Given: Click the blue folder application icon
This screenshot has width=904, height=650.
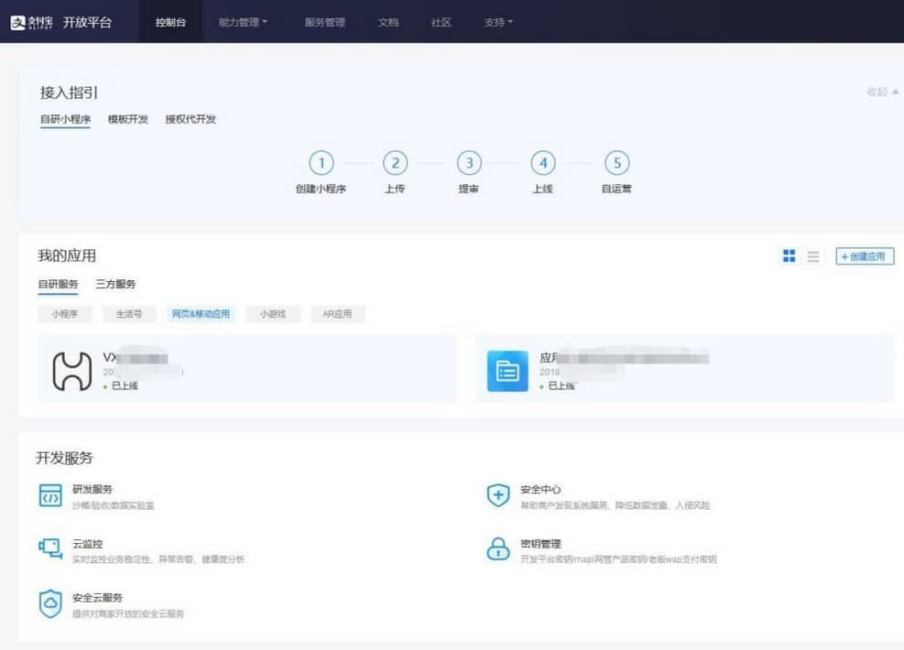Looking at the screenshot, I should (507, 371).
